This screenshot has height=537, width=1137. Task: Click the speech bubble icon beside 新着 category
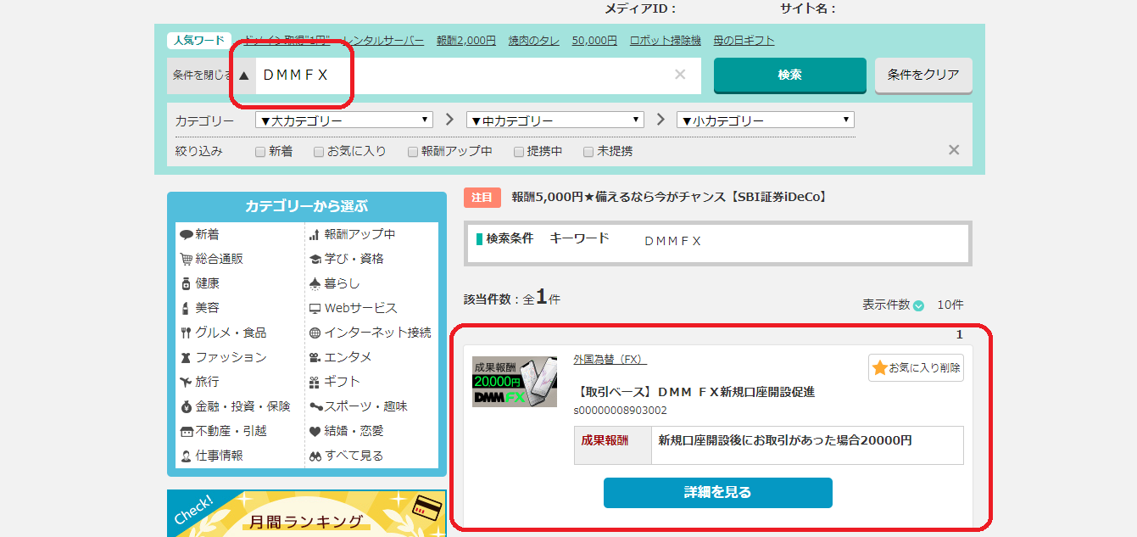(x=187, y=235)
